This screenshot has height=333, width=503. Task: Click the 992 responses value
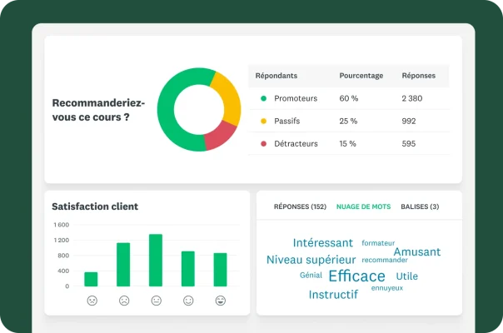pos(409,121)
